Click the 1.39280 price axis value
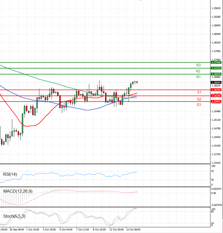This screenshot has height=233, width=223. coord(216,17)
